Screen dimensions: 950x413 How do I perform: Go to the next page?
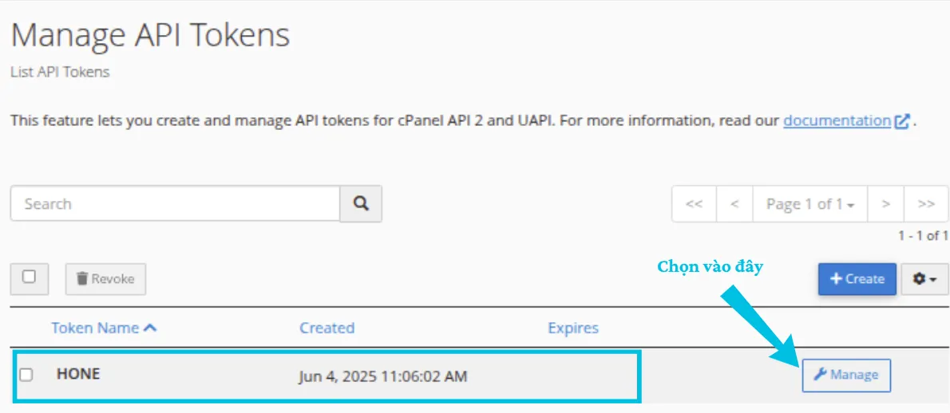(x=885, y=204)
